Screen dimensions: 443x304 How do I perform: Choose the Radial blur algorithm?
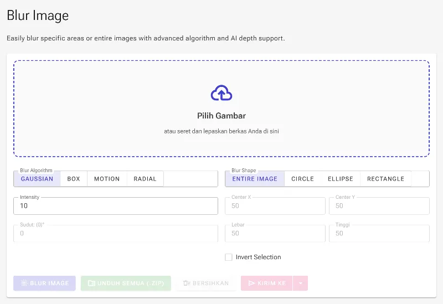145,179
